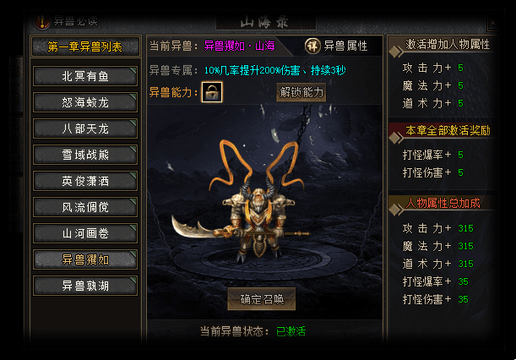Close the 山海录 window

pos(492,24)
